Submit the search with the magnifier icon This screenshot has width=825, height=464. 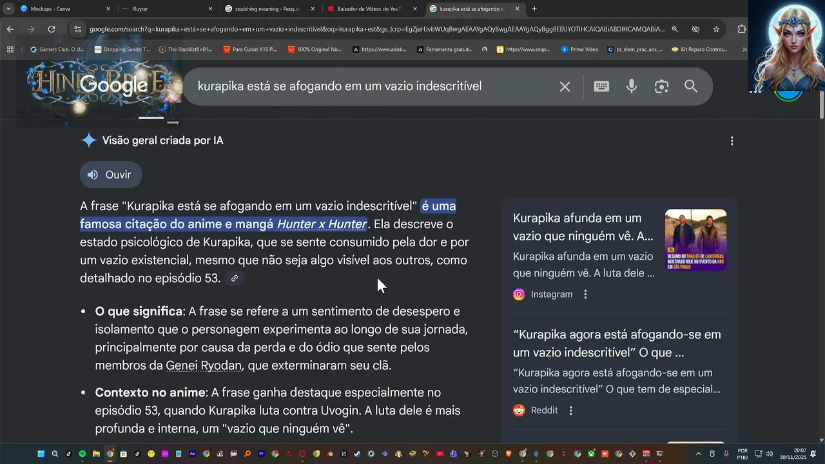[691, 86]
